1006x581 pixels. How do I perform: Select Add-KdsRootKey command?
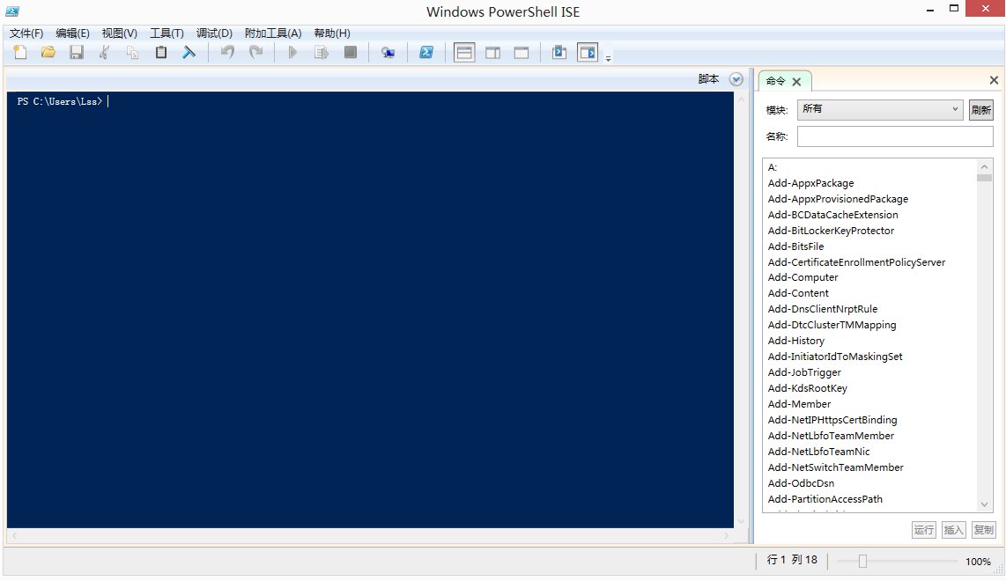point(807,388)
